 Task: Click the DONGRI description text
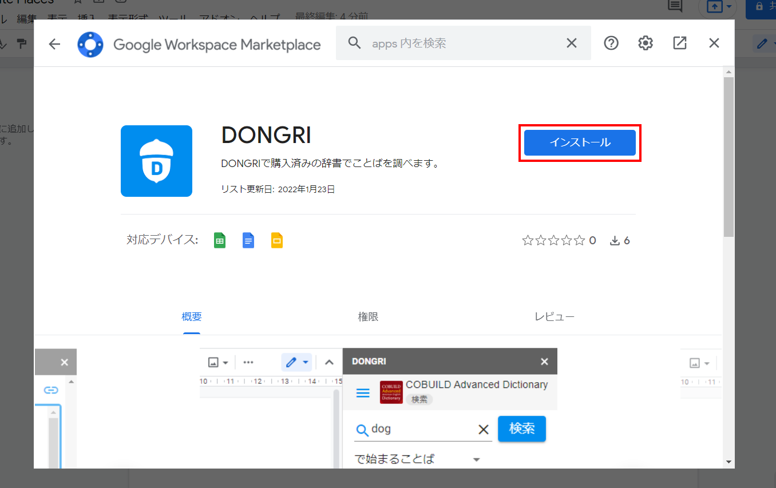coord(330,164)
